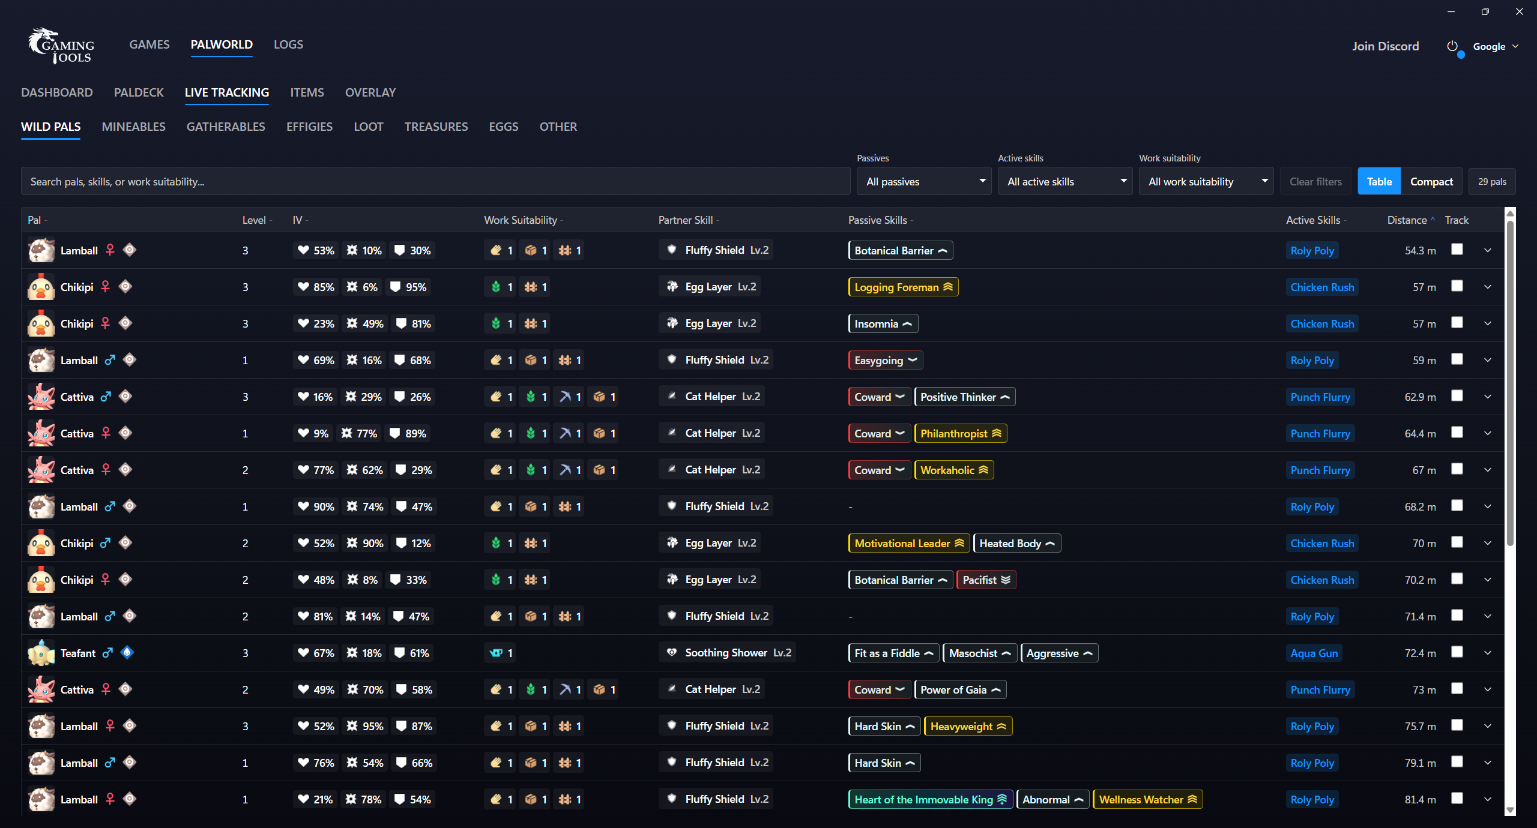The image size is (1537, 828).
Task: Click the male gender icon in the Easygoing Lamball row
Action: (x=110, y=360)
